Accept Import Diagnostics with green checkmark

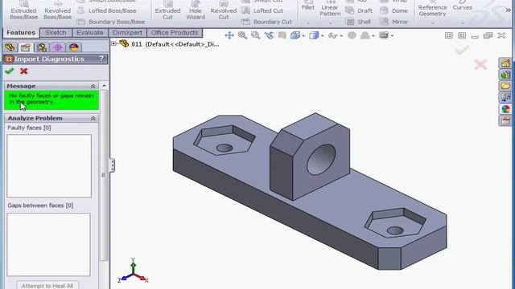tap(9, 71)
